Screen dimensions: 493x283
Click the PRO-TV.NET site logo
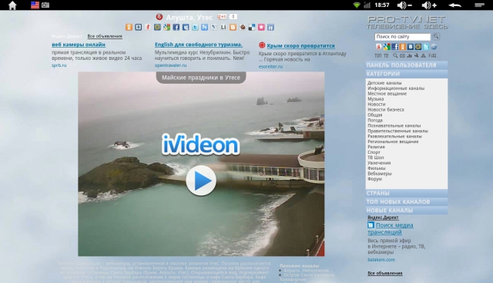407,22
